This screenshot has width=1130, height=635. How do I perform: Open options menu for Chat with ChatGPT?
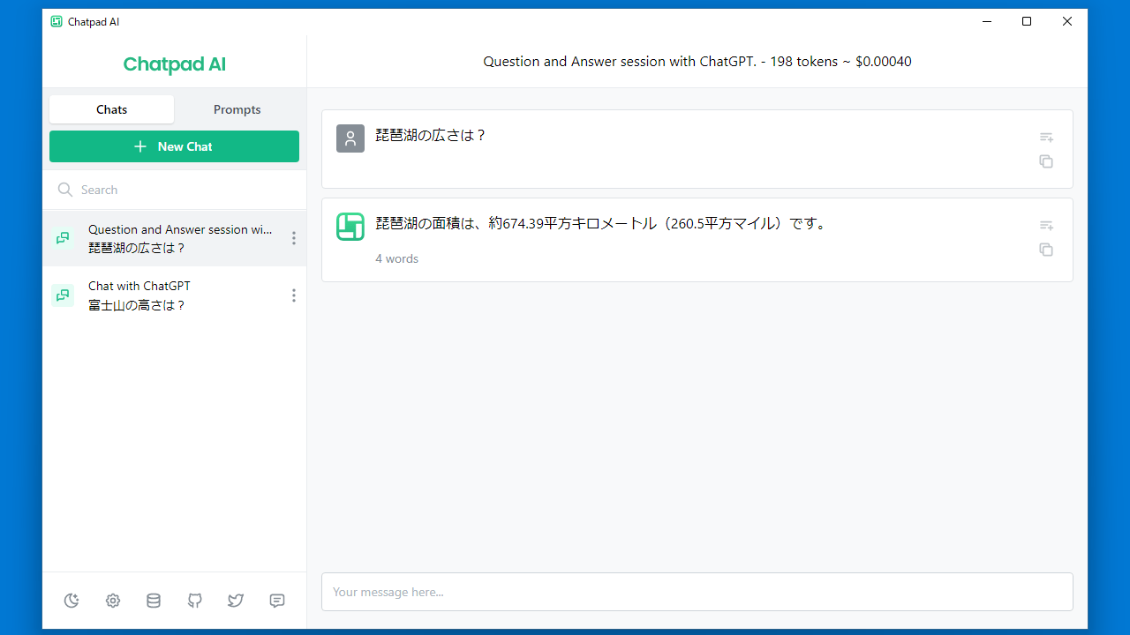pos(294,295)
